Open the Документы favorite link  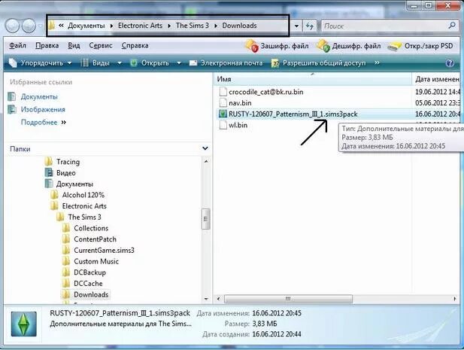tap(39, 96)
